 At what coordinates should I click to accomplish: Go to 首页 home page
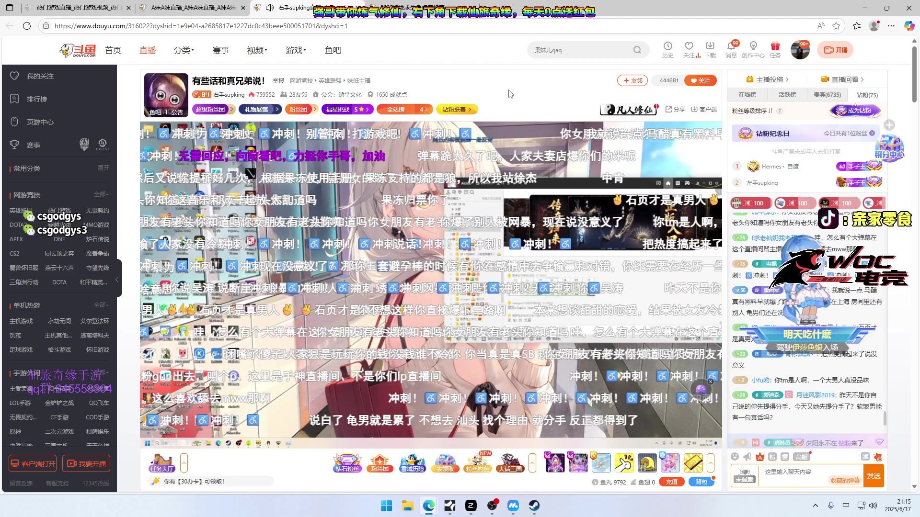[x=113, y=50]
